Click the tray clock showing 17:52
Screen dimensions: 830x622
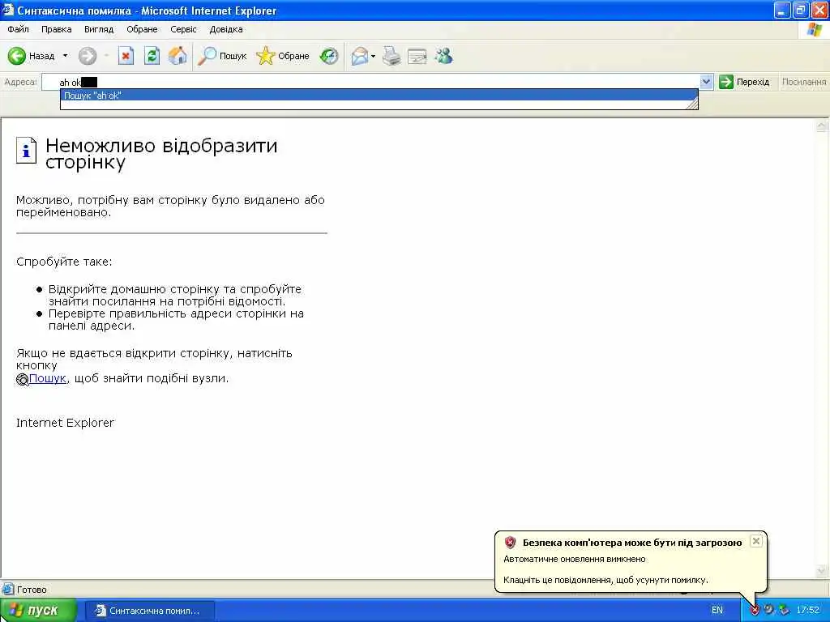pos(808,611)
